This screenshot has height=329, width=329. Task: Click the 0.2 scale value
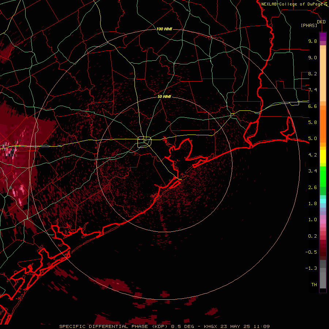pyautogui.click(x=313, y=236)
